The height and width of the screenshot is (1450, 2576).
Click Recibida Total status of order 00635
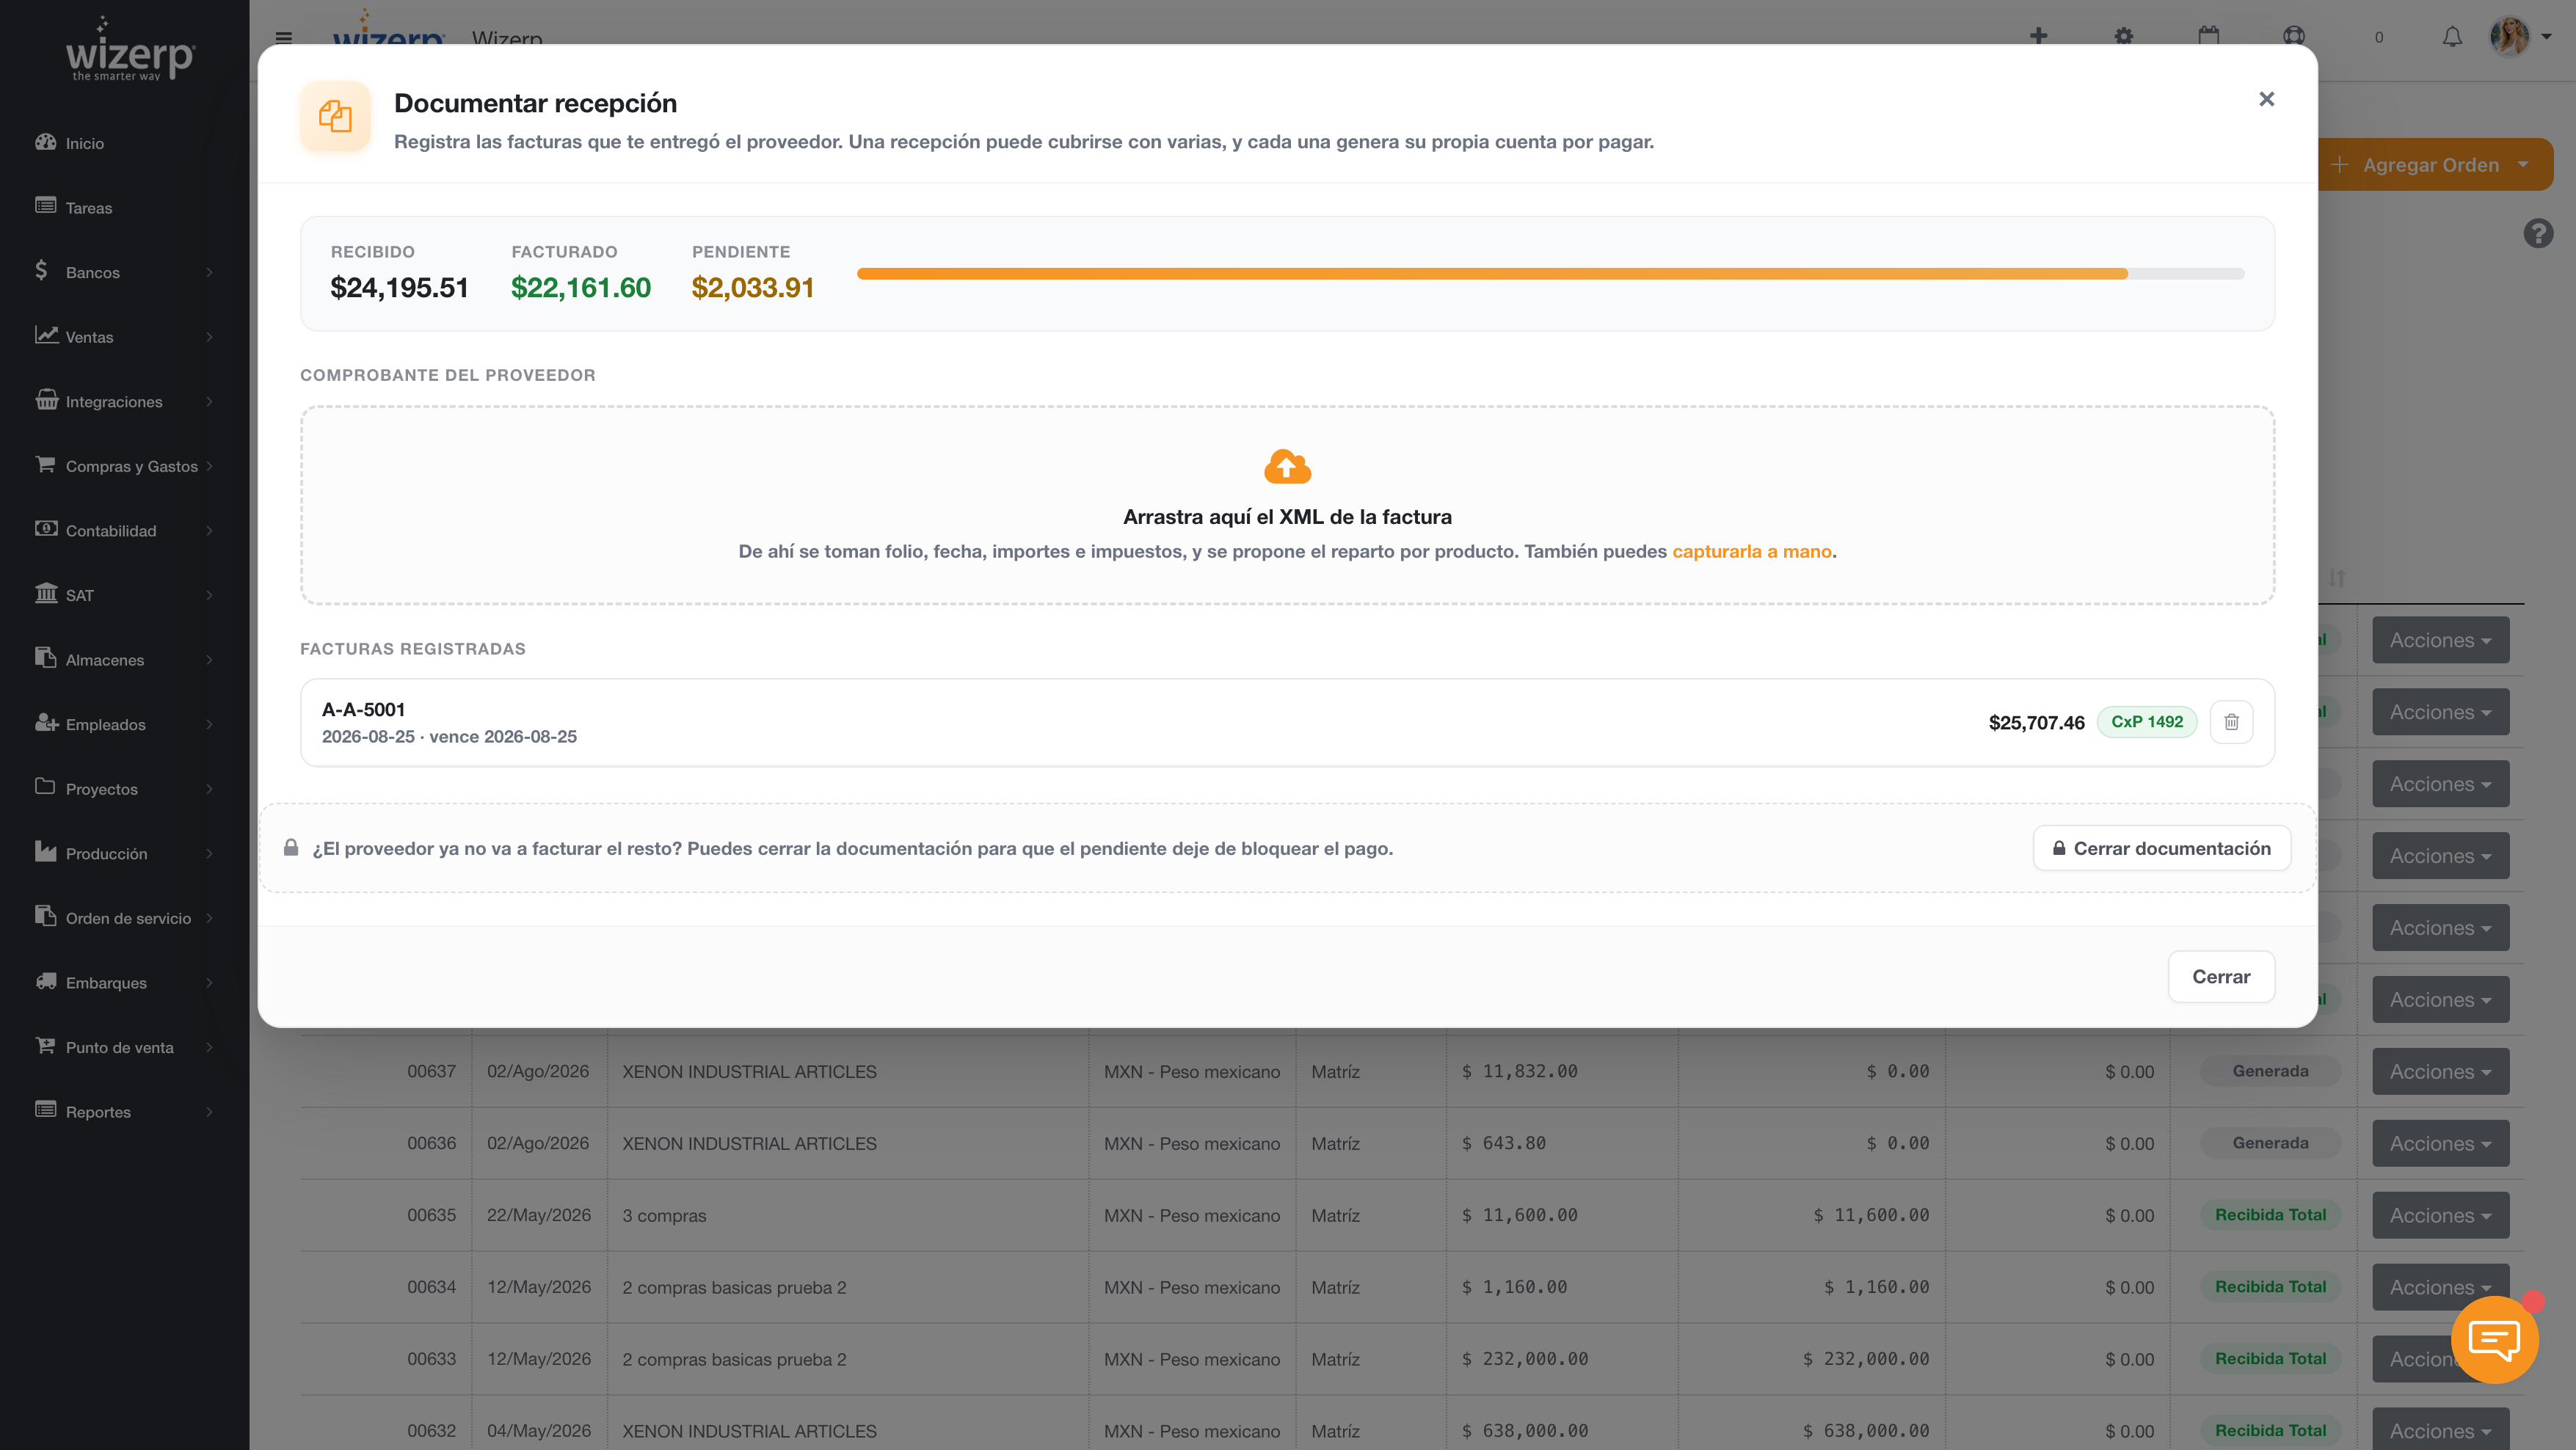pyautogui.click(x=2270, y=1215)
